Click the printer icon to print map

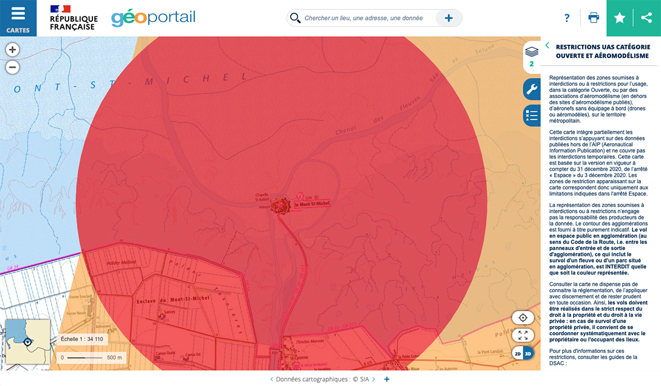593,18
